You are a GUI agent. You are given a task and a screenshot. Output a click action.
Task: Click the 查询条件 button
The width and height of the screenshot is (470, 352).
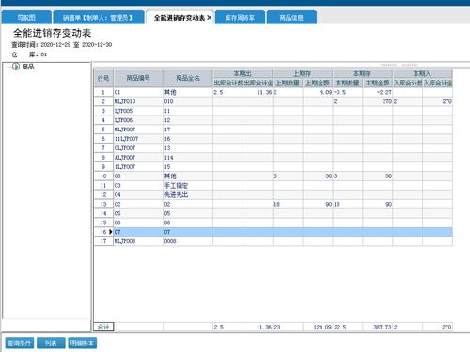(x=20, y=344)
